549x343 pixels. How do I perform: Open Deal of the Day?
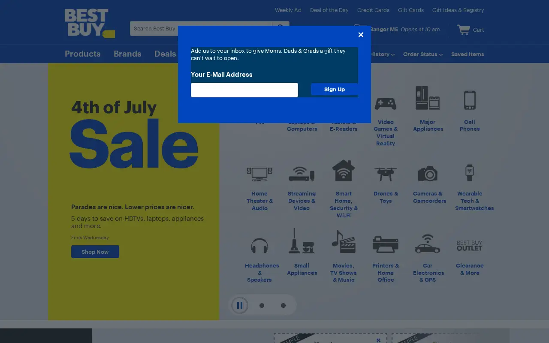(329, 10)
